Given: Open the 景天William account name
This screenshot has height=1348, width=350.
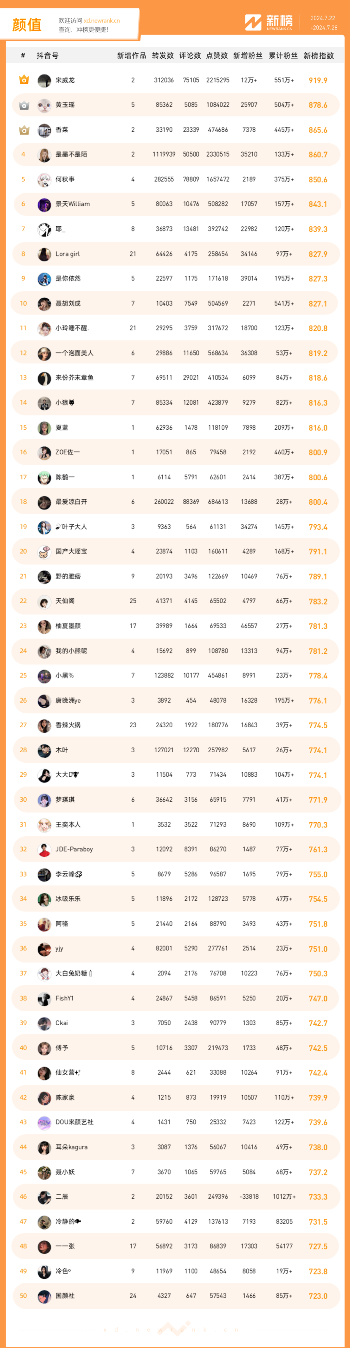Looking at the screenshot, I should pyautogui.click(x=72, y=204).
